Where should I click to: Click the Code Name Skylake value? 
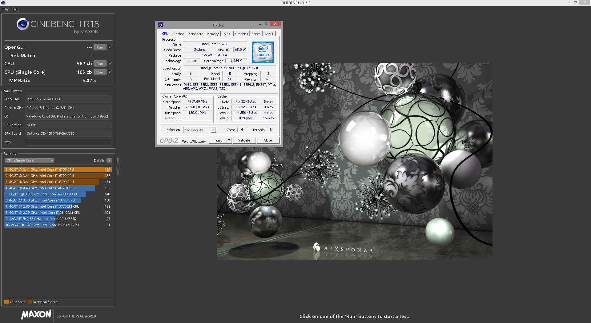pos(199,50)
